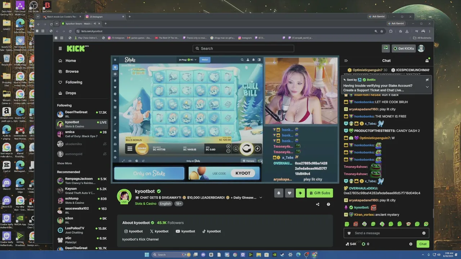Open the offline akademiks channel
This screenshot has height=259, width=461.
[x=82, y=144]
